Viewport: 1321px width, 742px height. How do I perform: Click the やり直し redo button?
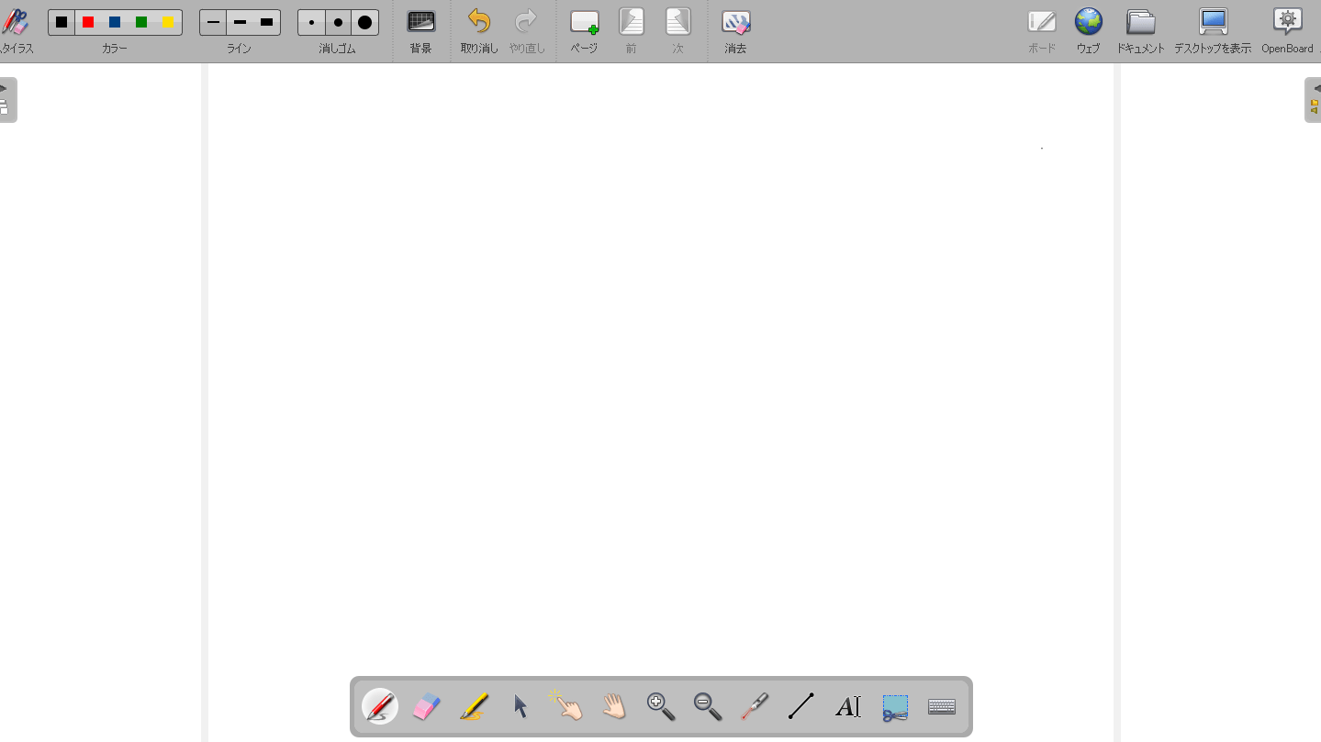click(527, 30)
